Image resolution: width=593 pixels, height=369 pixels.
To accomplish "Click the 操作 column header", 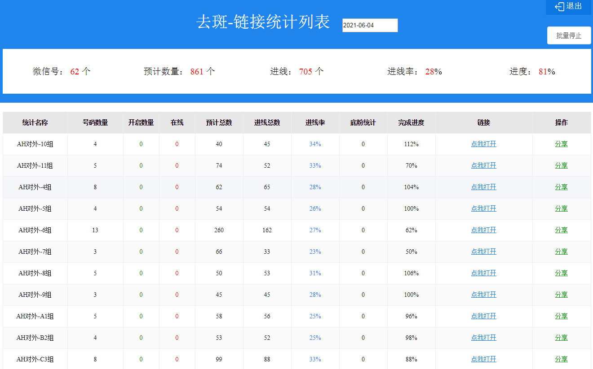I will click(x=562, y=122).
